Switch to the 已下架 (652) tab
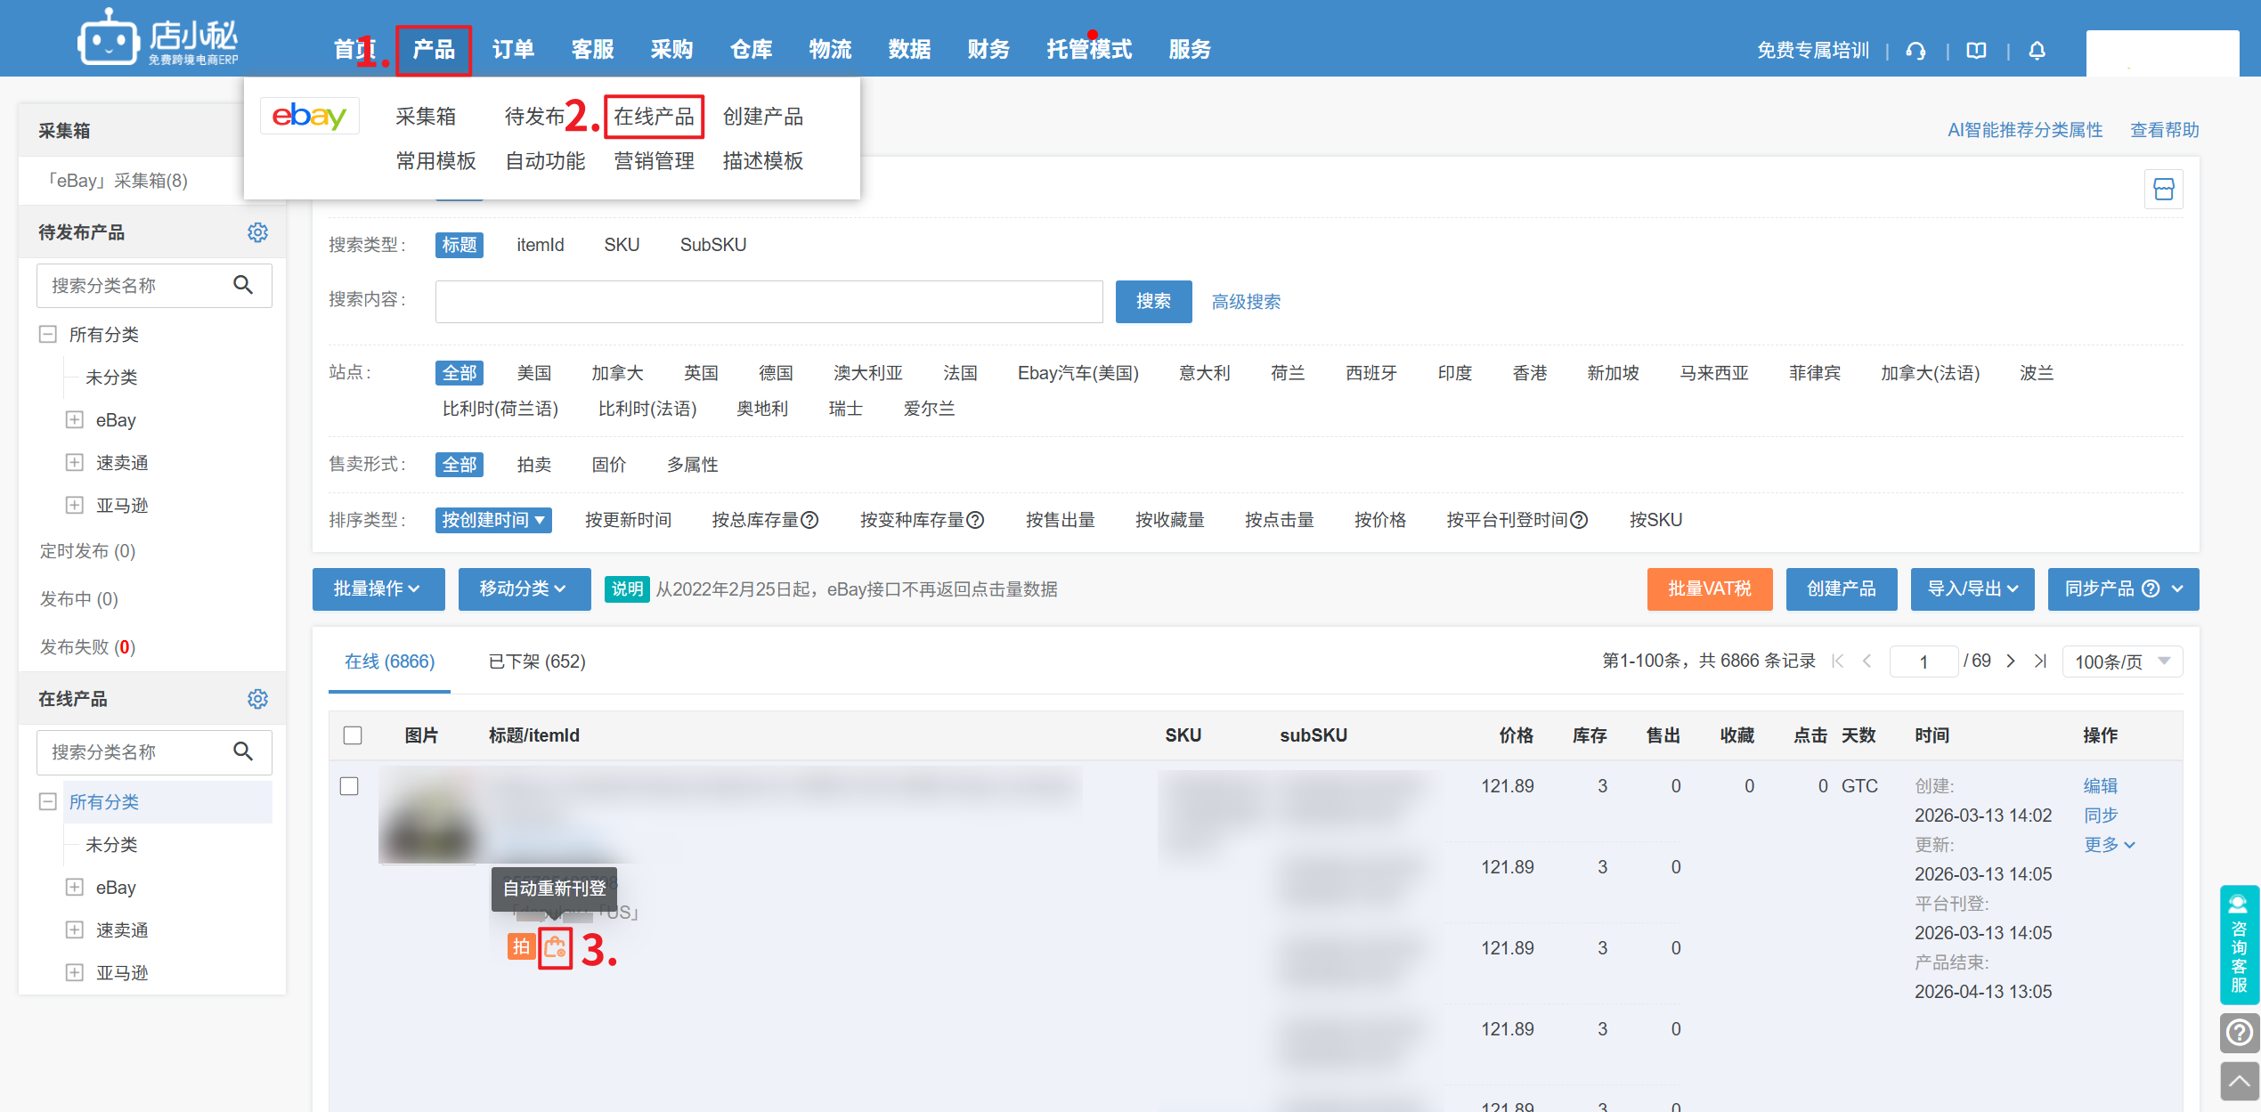This screenshot has width=2261, height=1112. (537, 662)
